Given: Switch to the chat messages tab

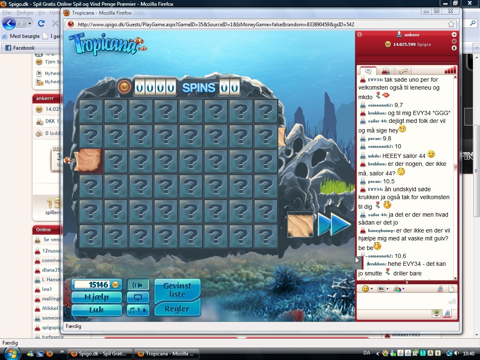Looking at the screenshot, I should (368, 71).
